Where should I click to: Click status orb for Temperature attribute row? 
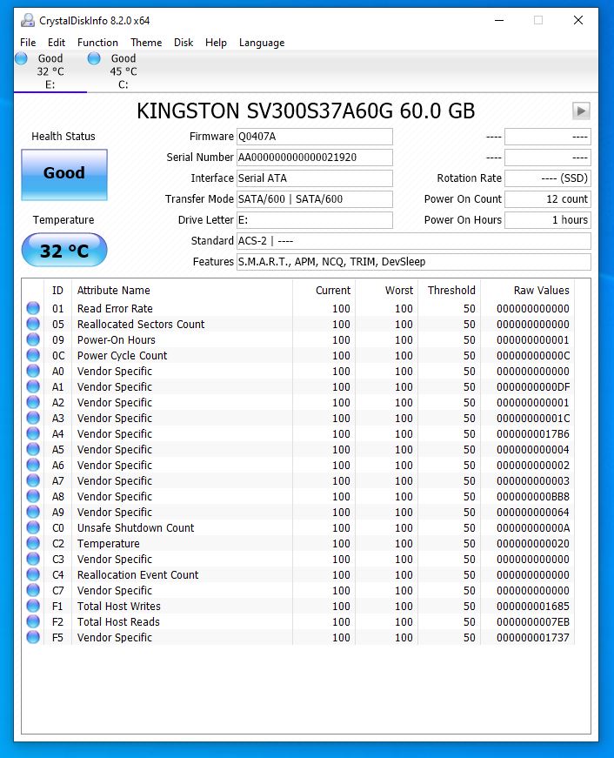pos(33,543)
